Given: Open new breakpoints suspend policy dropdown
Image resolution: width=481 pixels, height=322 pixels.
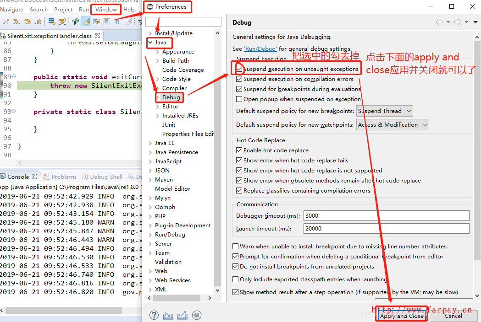Looking at the screenshot, I should (x=384, y=111).
